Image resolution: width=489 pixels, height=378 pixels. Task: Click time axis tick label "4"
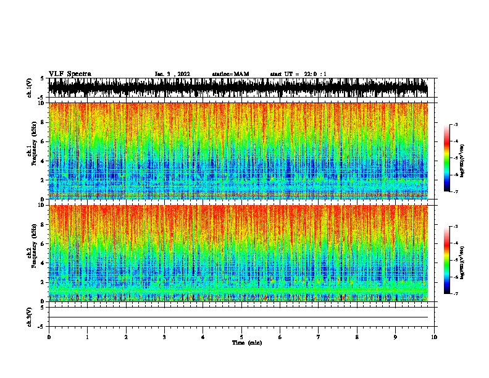(203, 337)
